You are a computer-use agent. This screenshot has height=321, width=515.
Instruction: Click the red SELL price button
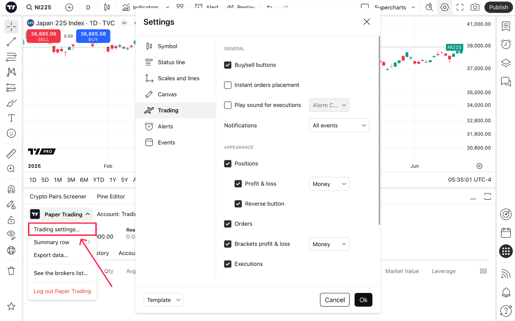pos(44,36)
